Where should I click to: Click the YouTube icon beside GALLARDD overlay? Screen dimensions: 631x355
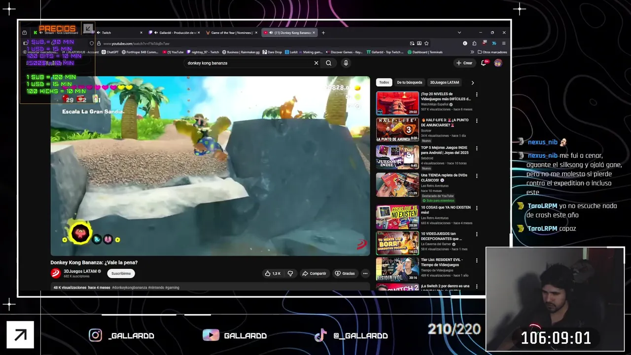[x=211, y=335]
